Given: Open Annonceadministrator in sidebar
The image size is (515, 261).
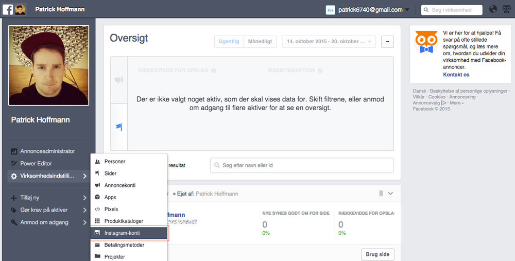Looking at the screenshot, I should point(47,151).
